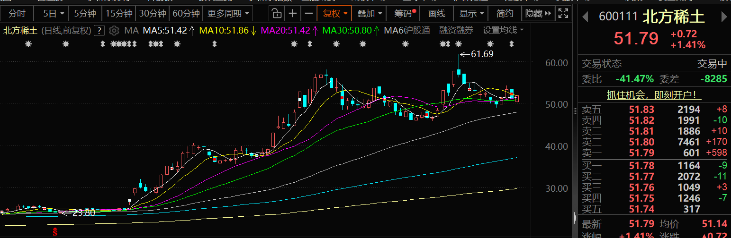Toggle the 融资融券 indicator overlay

pos(456,31)
